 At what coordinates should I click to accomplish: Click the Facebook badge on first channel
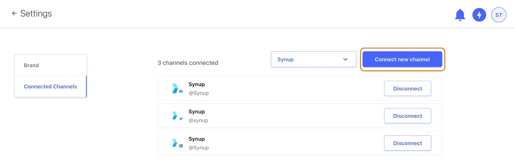click(x=181, y=91)
